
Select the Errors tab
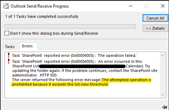(27, 46)
